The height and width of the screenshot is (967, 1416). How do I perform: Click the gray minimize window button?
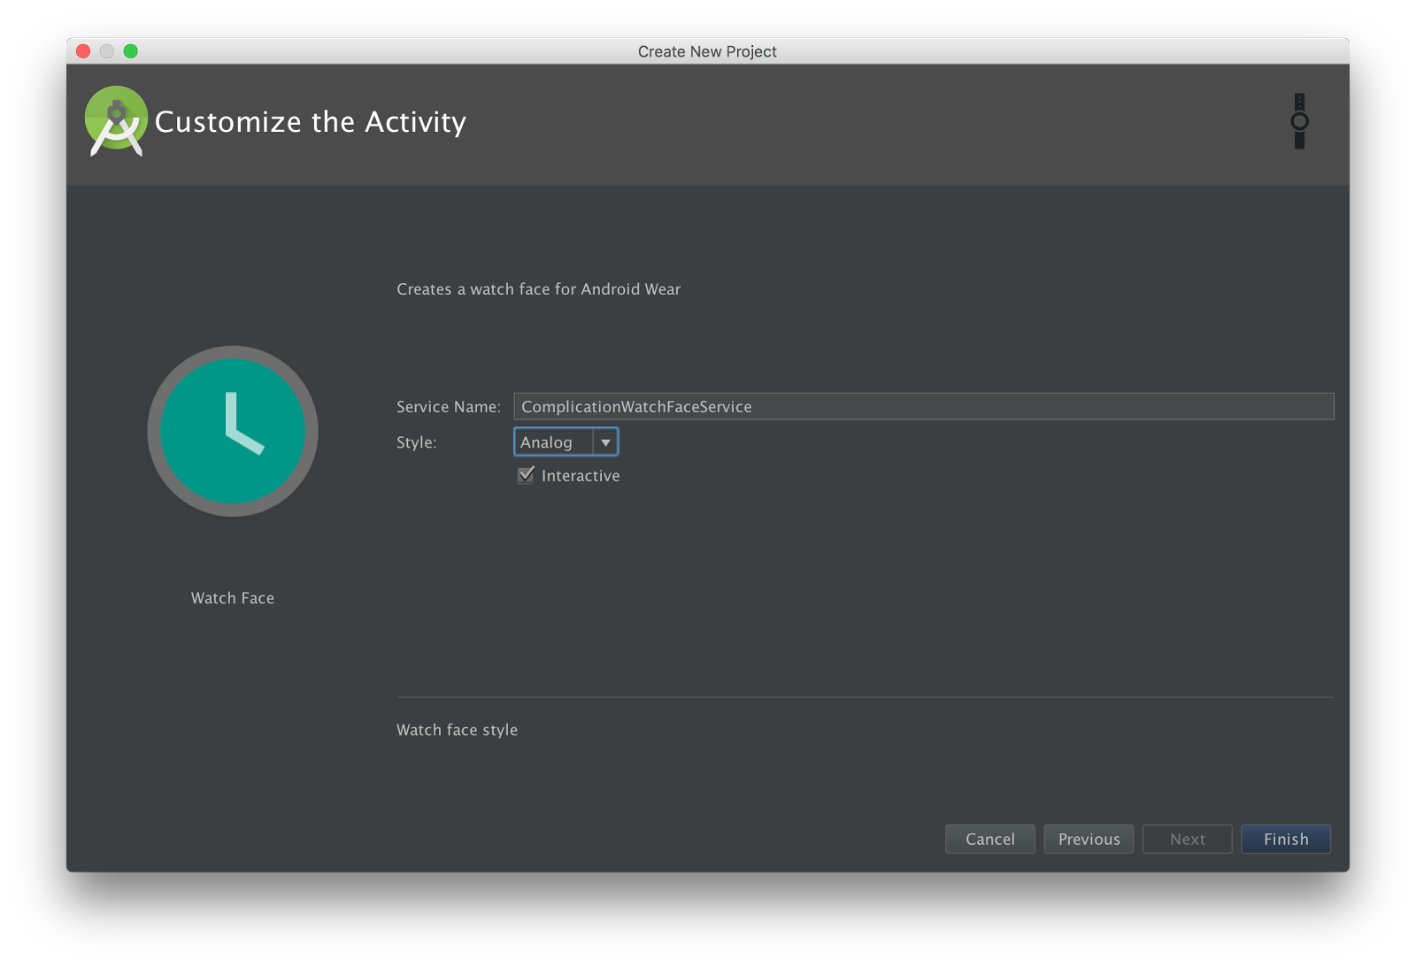tap(107, 51)
